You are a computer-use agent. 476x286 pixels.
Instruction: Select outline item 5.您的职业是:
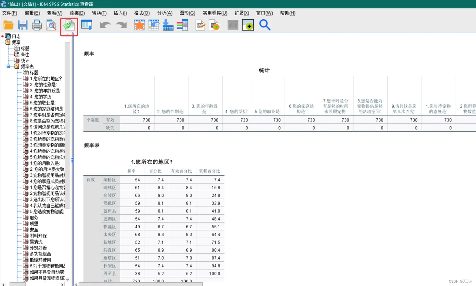coord(43,103)
